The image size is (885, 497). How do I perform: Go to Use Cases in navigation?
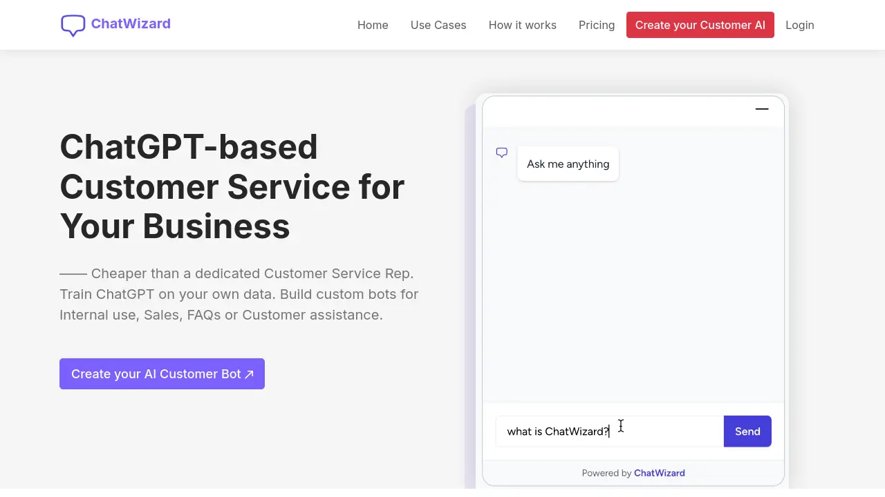(438, 25)
